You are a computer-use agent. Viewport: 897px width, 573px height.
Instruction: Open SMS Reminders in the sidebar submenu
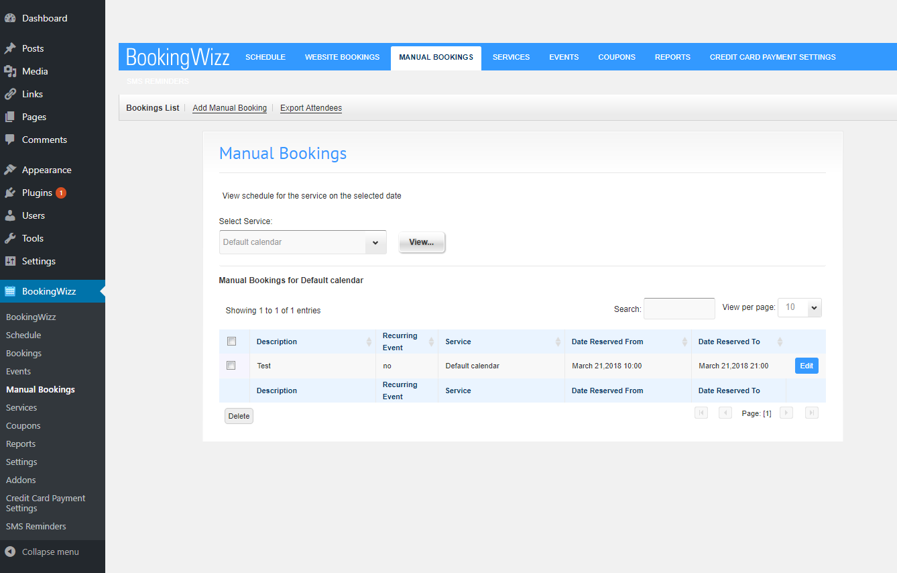click(x=36, y=526)
